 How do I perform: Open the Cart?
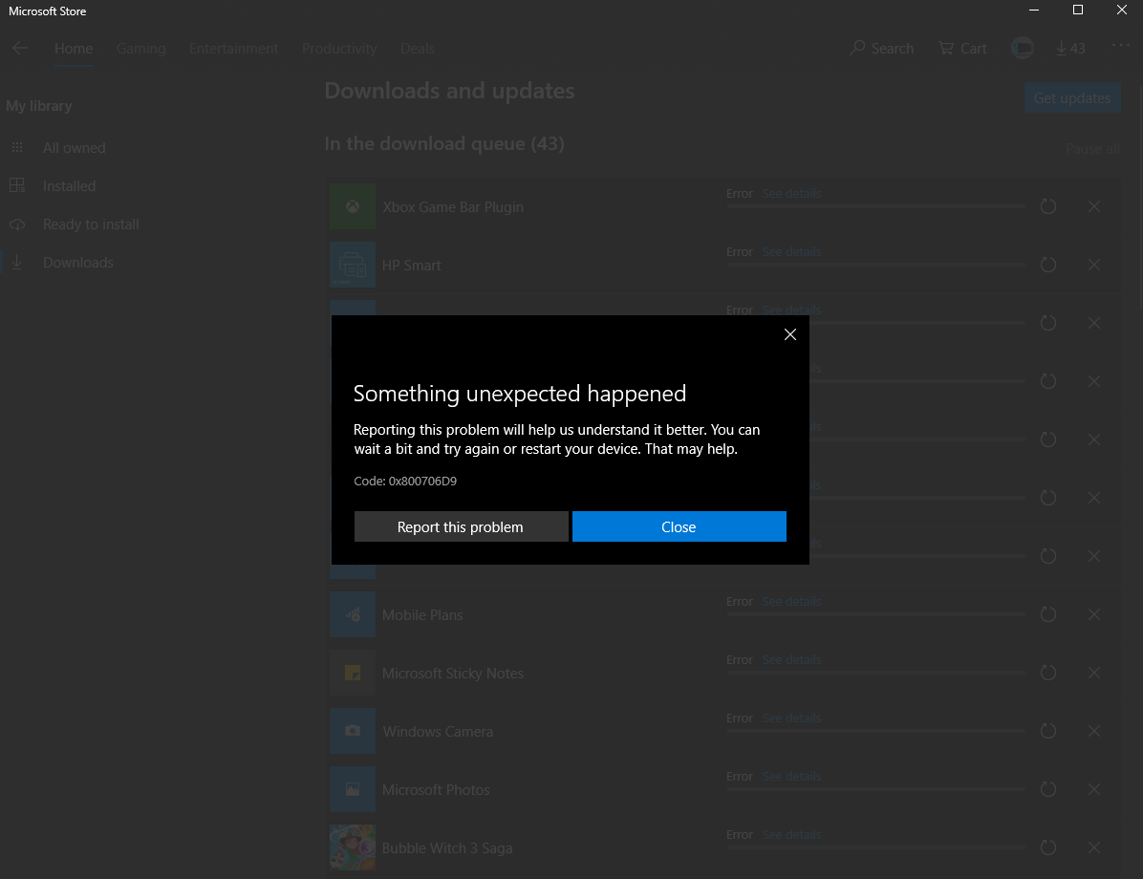click(963, 48)
